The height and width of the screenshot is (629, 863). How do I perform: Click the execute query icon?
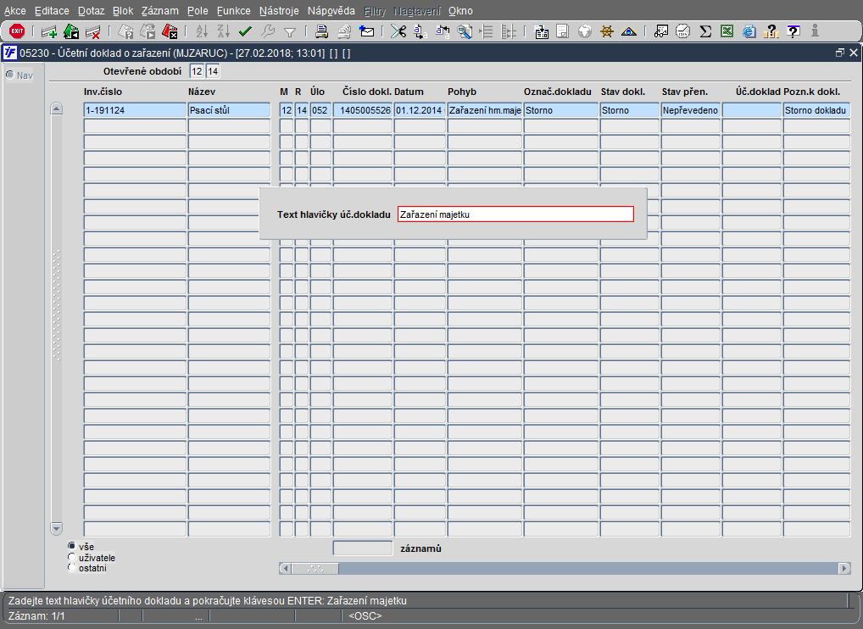tap(148, 32)
